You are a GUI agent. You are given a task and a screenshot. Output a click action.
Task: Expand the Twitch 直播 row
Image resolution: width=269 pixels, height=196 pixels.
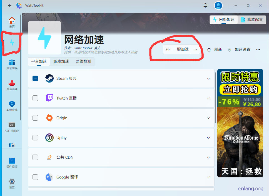click(208, 98)
